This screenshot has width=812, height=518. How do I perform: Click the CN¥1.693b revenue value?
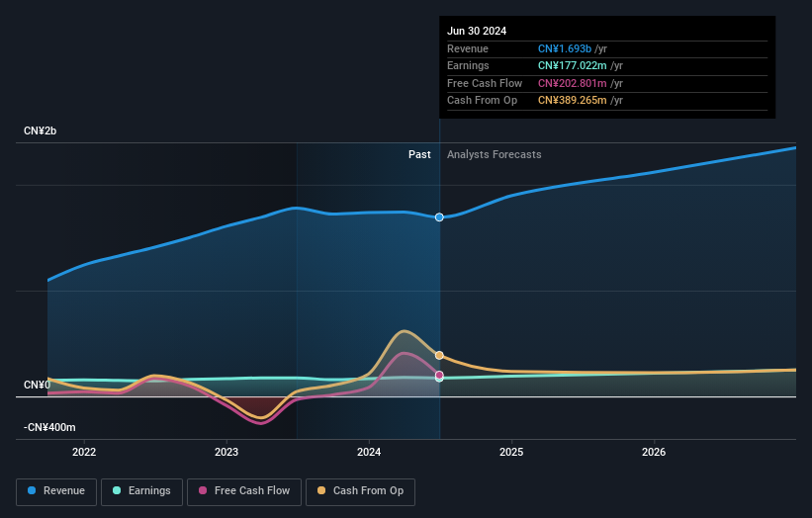point(565,48)
